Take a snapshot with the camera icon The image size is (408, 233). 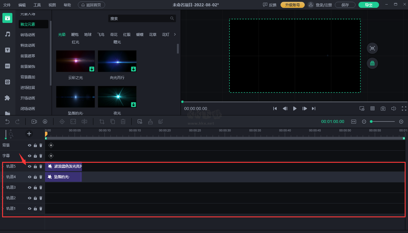pos(383,109)
